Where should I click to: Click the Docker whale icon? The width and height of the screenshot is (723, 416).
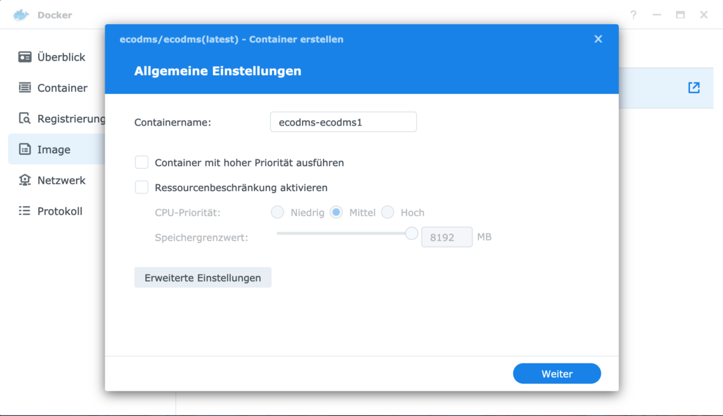tap(20, 14)
